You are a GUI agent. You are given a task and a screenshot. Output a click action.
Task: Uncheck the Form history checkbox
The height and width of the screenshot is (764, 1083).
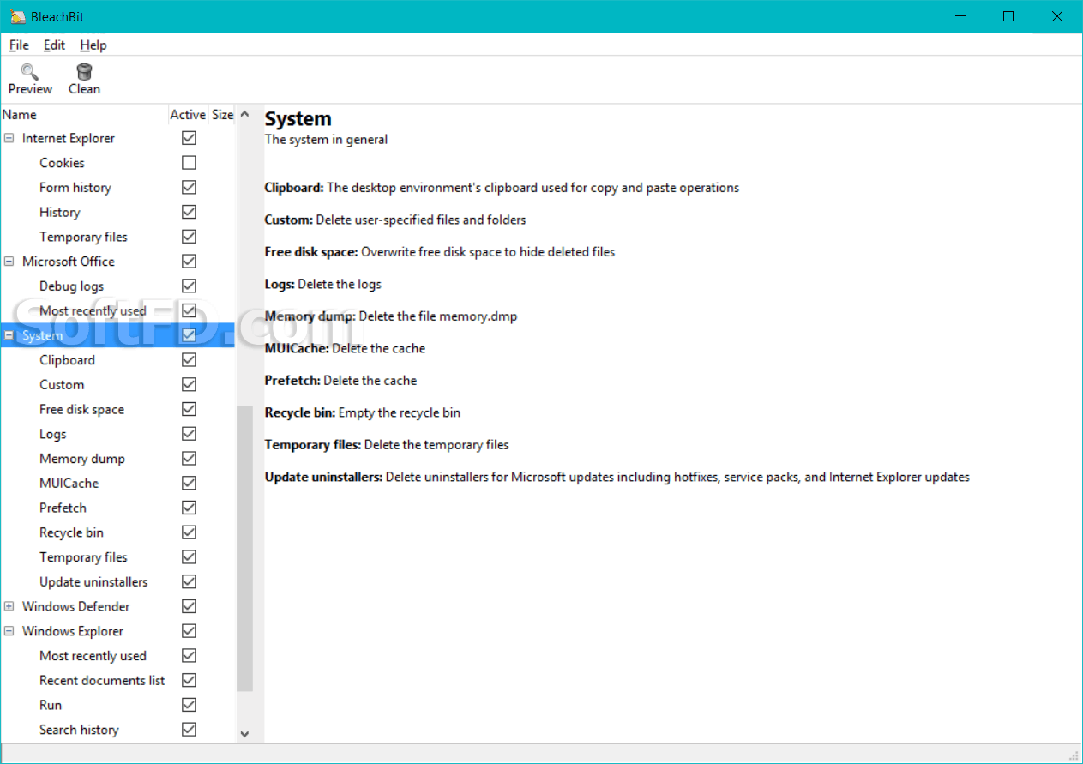click(x=189, y=187)
